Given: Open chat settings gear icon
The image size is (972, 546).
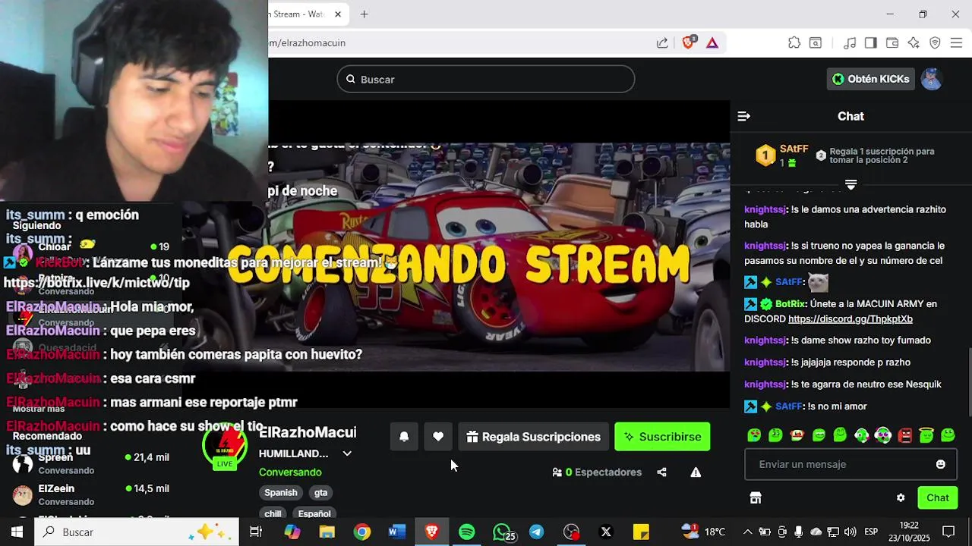Looking at the screenshot, I should [901, 498].
